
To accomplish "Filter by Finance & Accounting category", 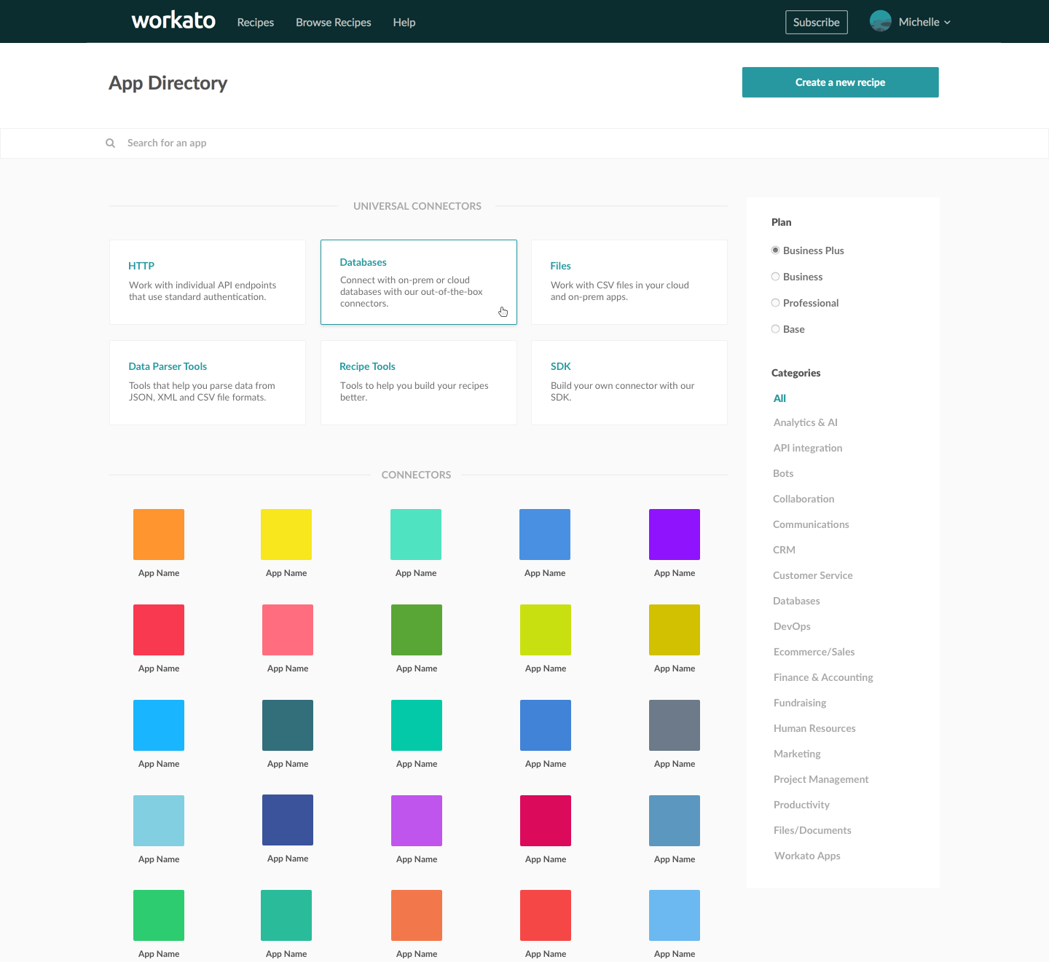I will point(823,677).
